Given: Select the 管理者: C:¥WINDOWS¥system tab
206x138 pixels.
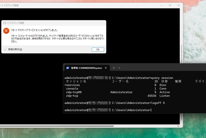Looking at the screenshot, I should 87,68.
